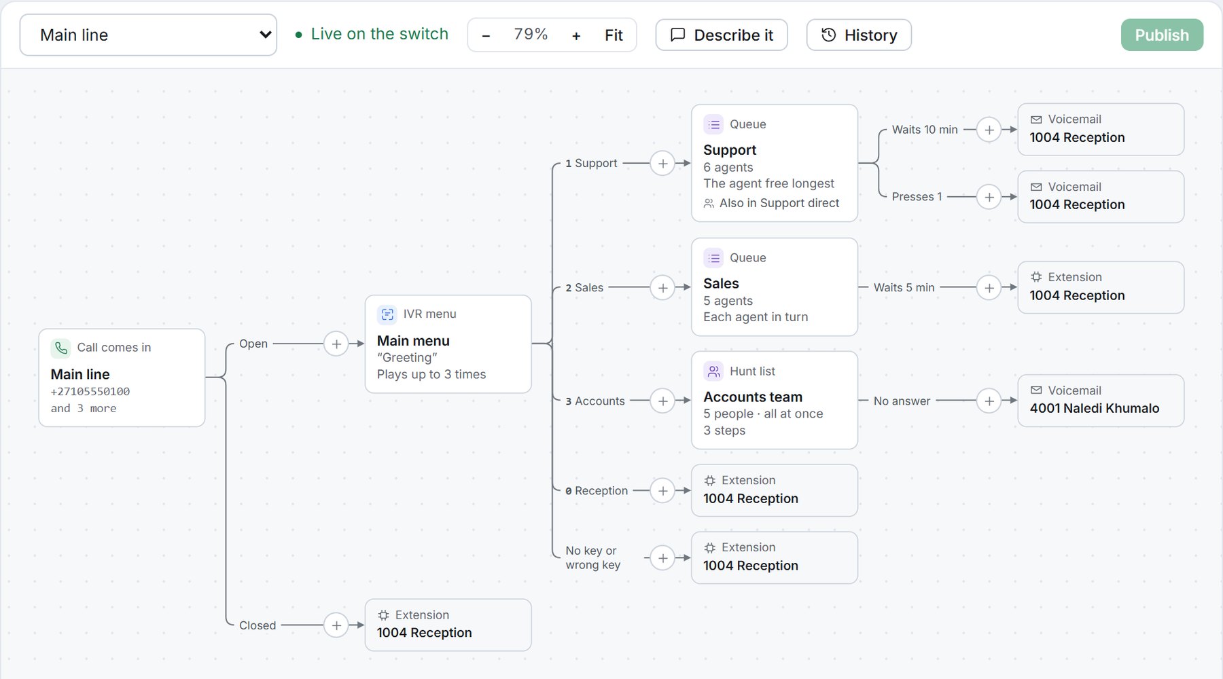
Task: Open the Main line flow dropdown
Action: [148, 35]
